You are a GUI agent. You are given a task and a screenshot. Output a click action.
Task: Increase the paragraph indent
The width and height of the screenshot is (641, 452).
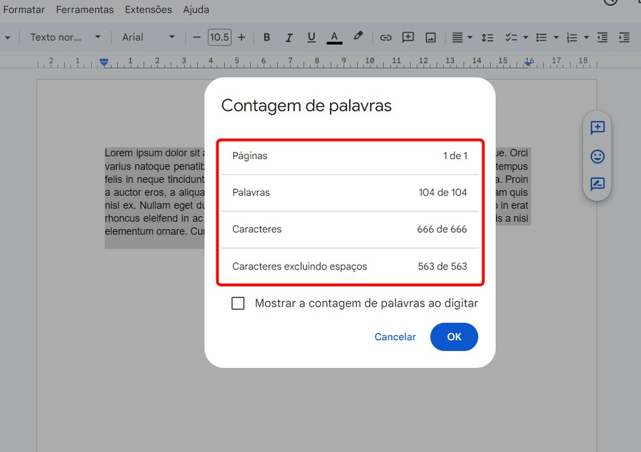[x=624, y=38]
